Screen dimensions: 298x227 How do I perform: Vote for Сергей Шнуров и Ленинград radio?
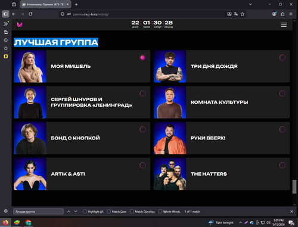click(142, 94)
